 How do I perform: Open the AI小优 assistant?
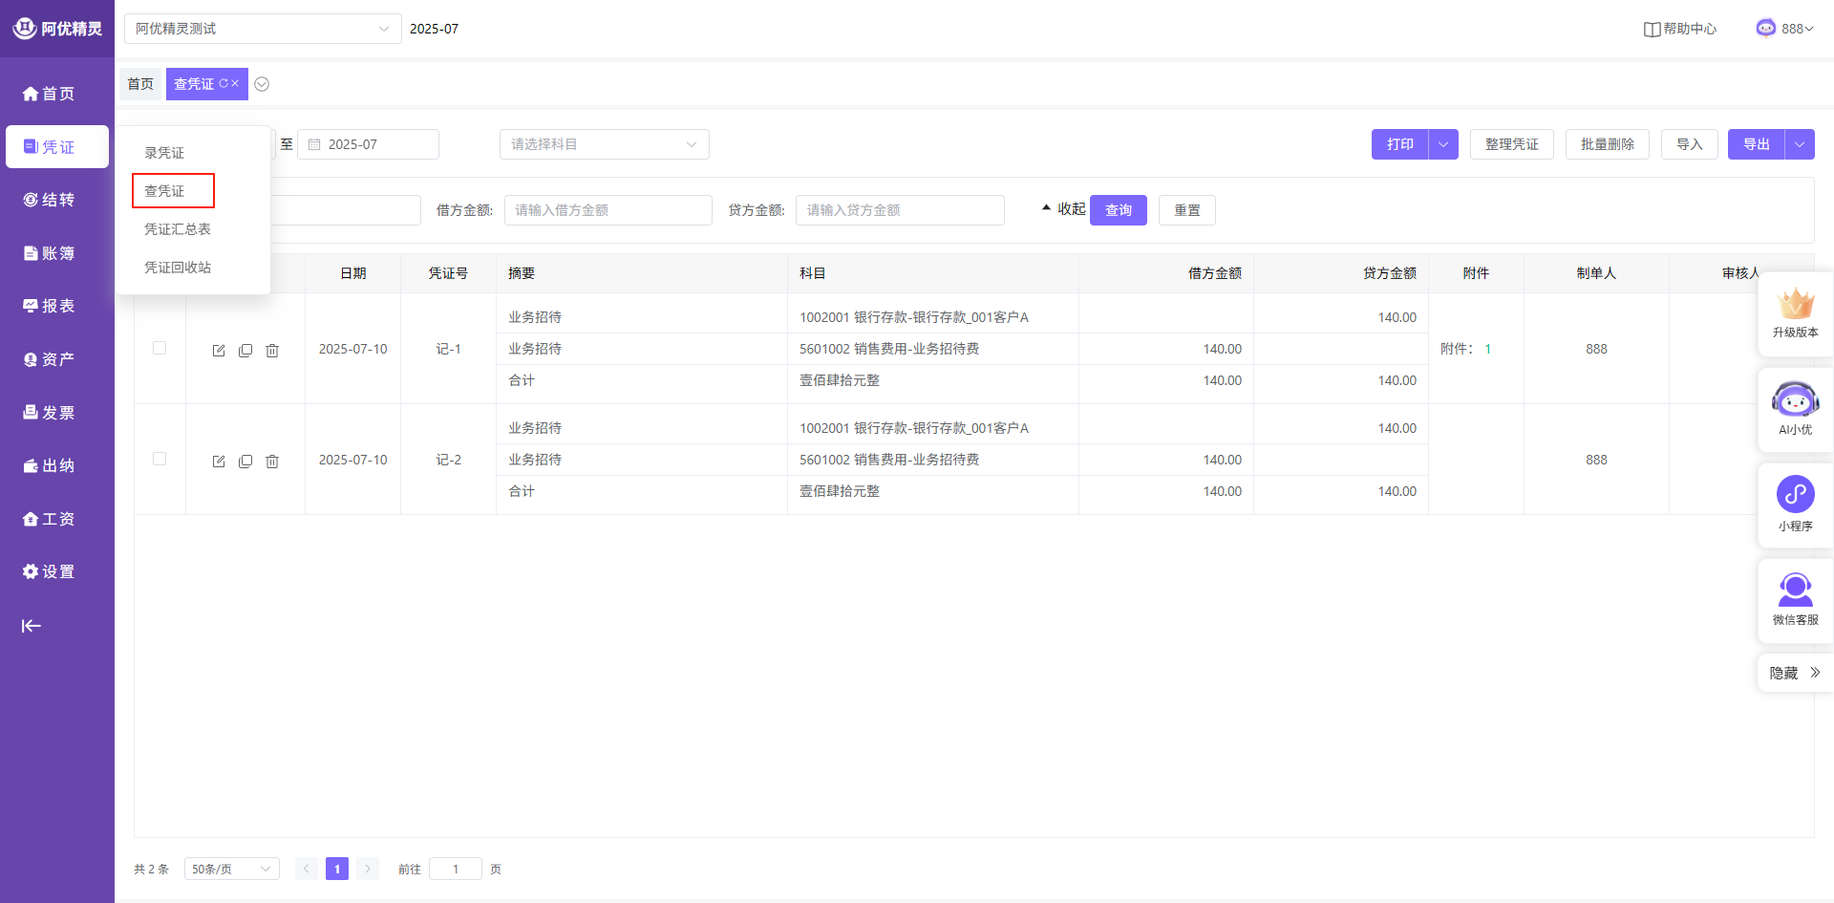[x=1795, y=408]
